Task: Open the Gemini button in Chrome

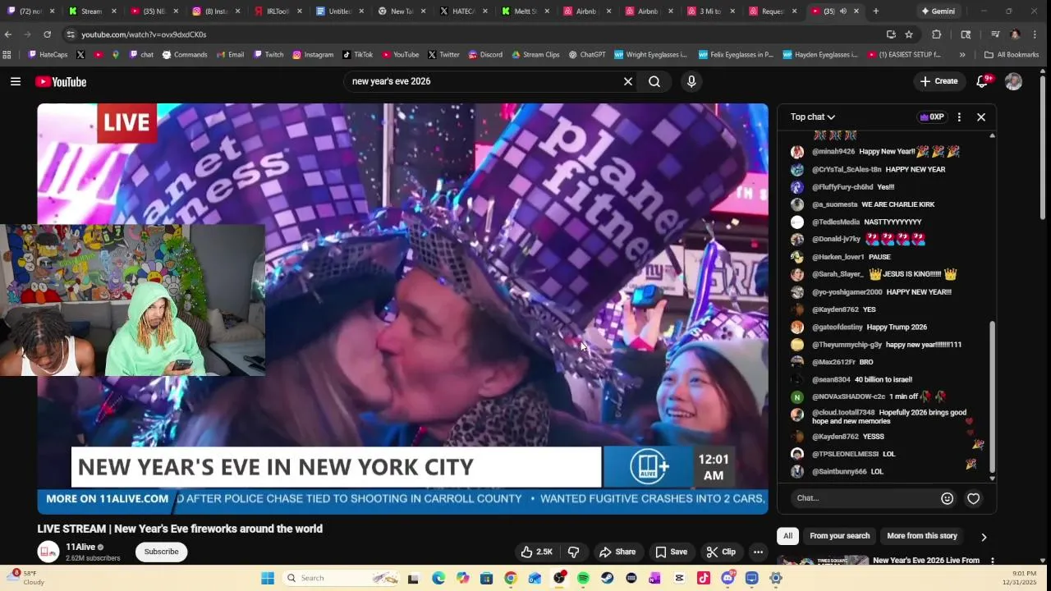Action: point(938,11)
